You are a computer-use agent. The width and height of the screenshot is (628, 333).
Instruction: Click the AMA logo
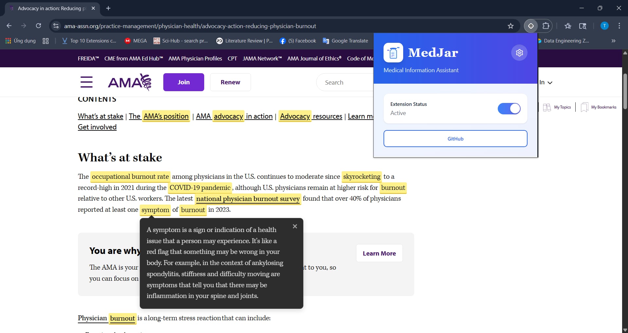[x=130, y=82]
